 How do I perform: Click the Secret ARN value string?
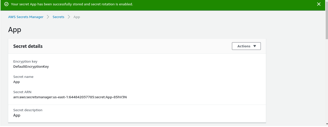pos(70,97)
